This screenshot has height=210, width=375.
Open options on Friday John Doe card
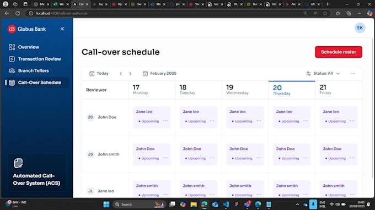point(352,158)
